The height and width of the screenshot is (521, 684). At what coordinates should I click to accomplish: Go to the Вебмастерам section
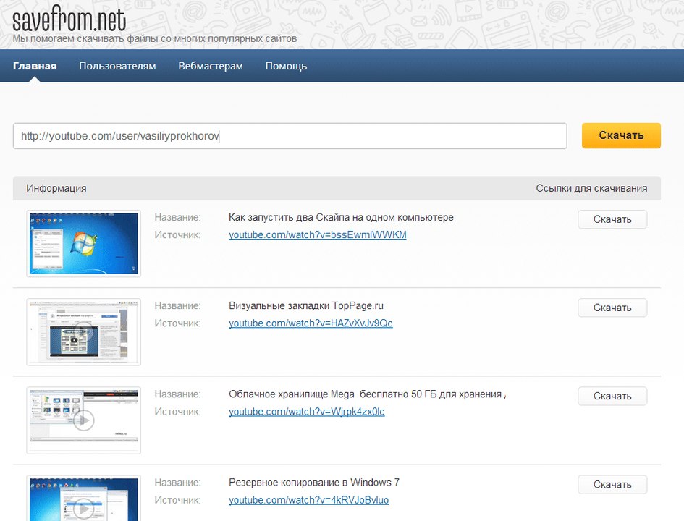210,67
